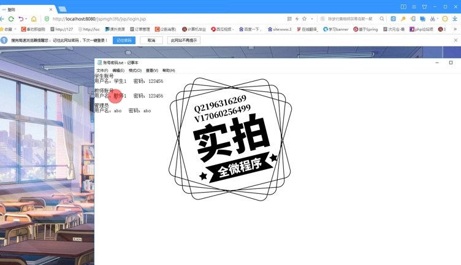
Task: Reload the page with the green refresh icon
Action: tap(11, 19)
